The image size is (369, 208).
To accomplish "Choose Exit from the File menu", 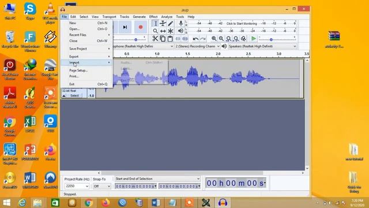I will (x=87, y=84).
